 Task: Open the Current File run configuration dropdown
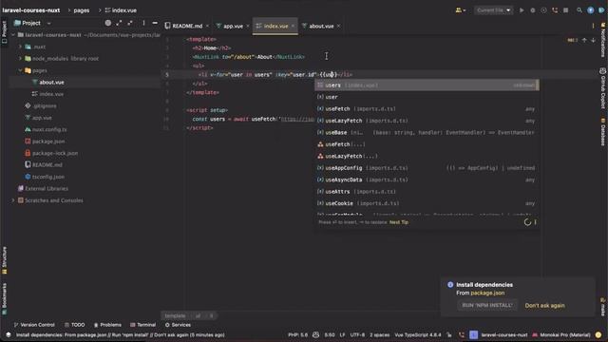point(494,10)
